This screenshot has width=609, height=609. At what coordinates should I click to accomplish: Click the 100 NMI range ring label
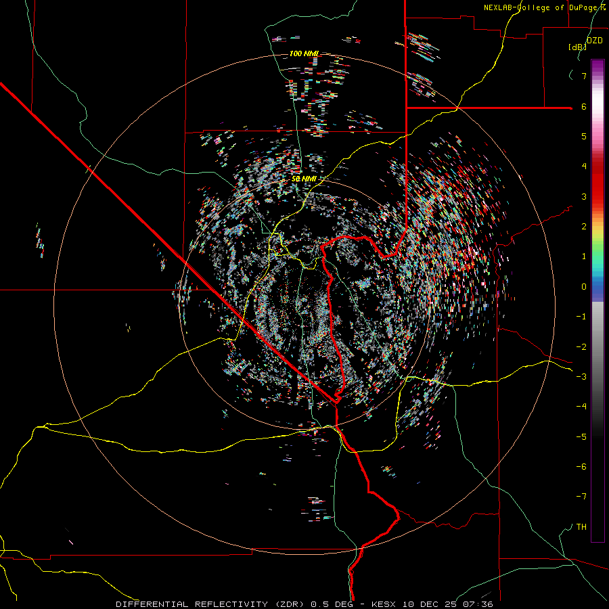(x=304, y=53)
